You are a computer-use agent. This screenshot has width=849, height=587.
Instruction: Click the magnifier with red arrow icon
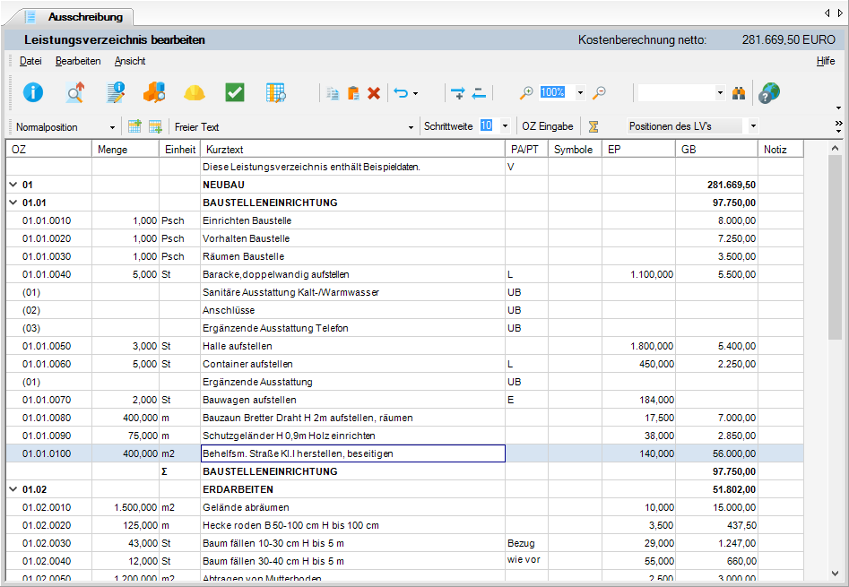[x=75, y=92]
